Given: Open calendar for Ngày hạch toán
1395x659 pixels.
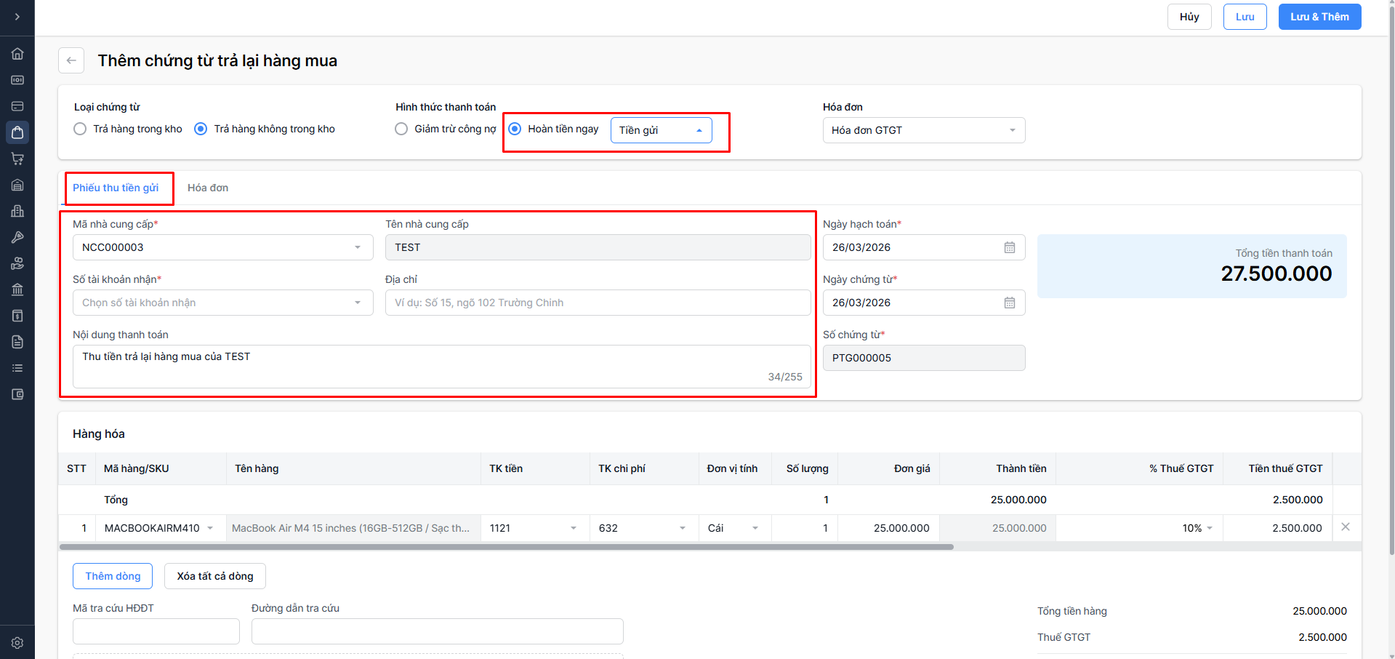Looking at the screenshot, I should [1009, 247].
